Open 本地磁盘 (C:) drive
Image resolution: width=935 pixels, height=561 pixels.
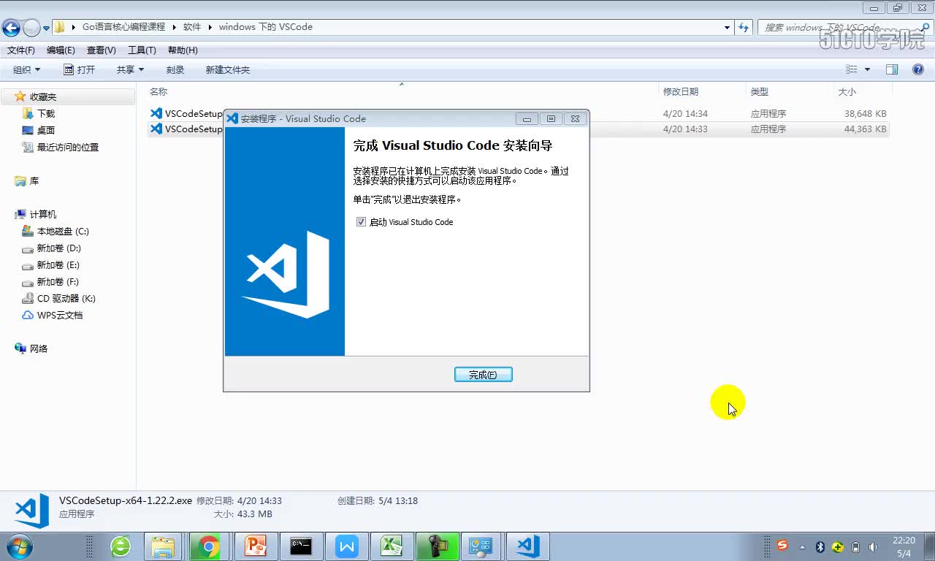click(63, 231)
